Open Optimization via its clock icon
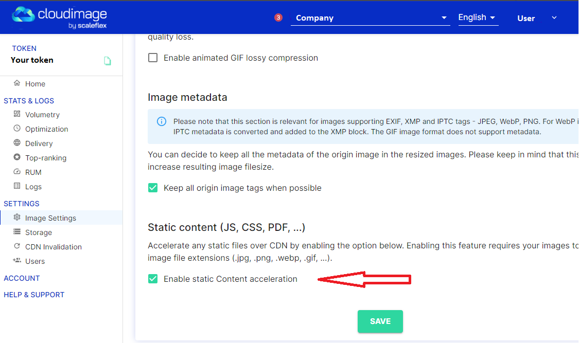The width and height of the screenshot is (579, 343). (x=17, y=129)
